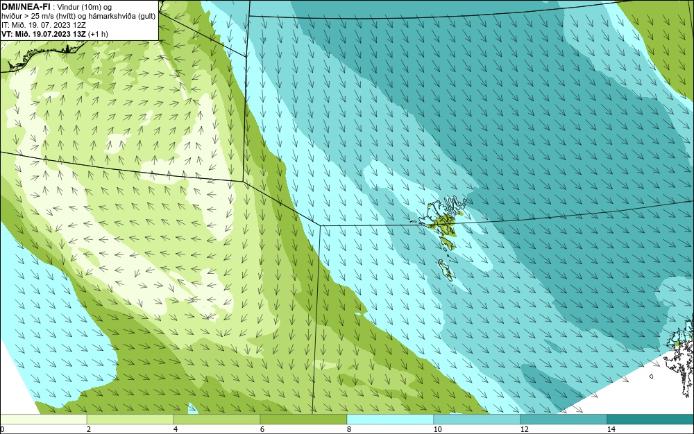Viewport: 694px width, 434px height.
Task: Click the 4–6 m/s green legend swatch
Action: [217, 419]
